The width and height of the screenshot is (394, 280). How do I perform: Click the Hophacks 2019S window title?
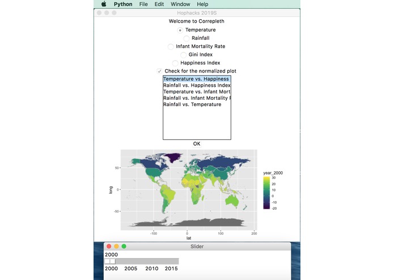tap(197, 13)
